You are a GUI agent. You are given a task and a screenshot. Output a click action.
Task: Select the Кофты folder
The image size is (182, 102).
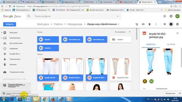[x=121, y=39]
